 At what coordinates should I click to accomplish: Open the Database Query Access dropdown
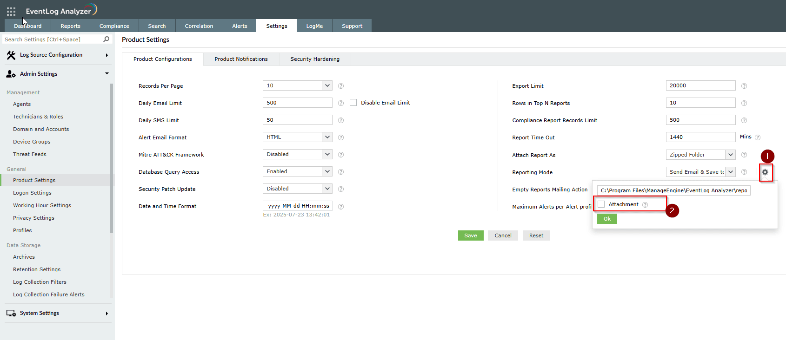(x=297, y=171)
